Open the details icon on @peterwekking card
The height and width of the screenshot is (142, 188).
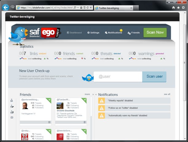[x=49, y=122]
